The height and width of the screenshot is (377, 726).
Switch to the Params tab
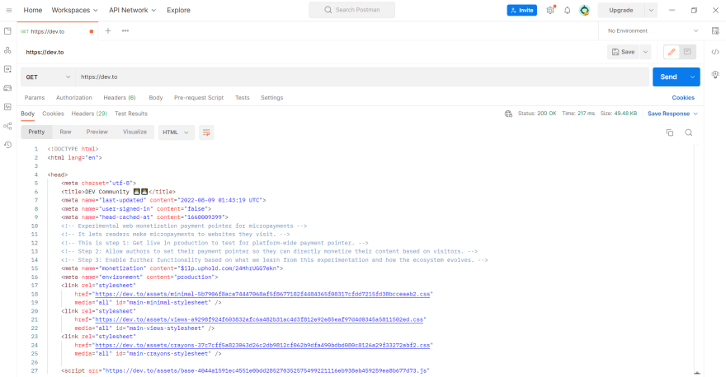coord(35,98)
